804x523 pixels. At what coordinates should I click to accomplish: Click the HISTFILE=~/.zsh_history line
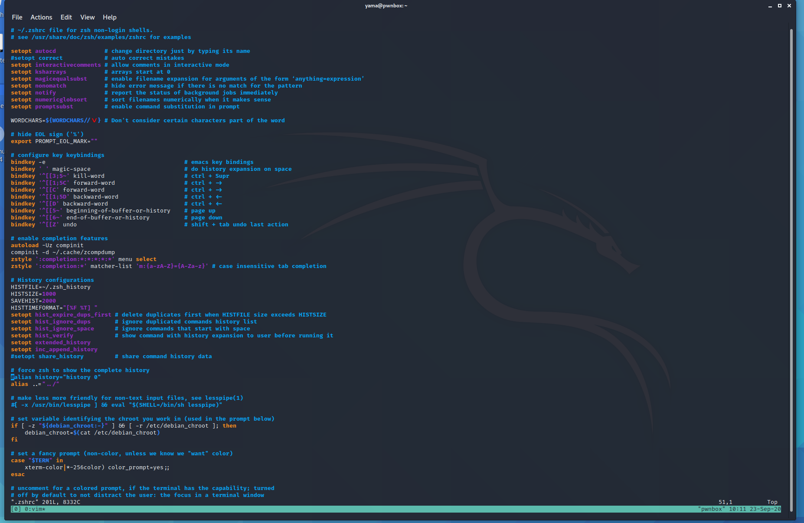(x=51, y=287)
